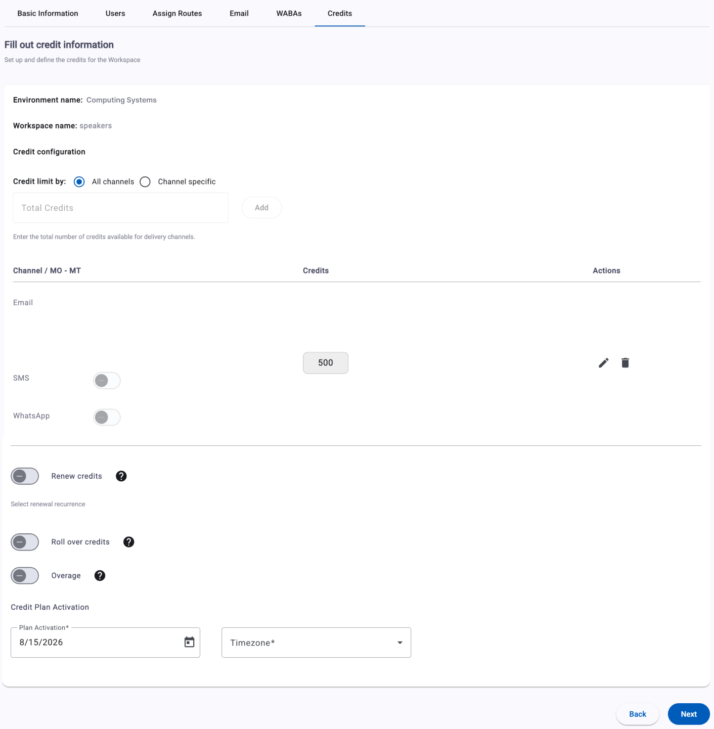Click the Email channel row label
The image size is (714, 729).
pos(23,303)
